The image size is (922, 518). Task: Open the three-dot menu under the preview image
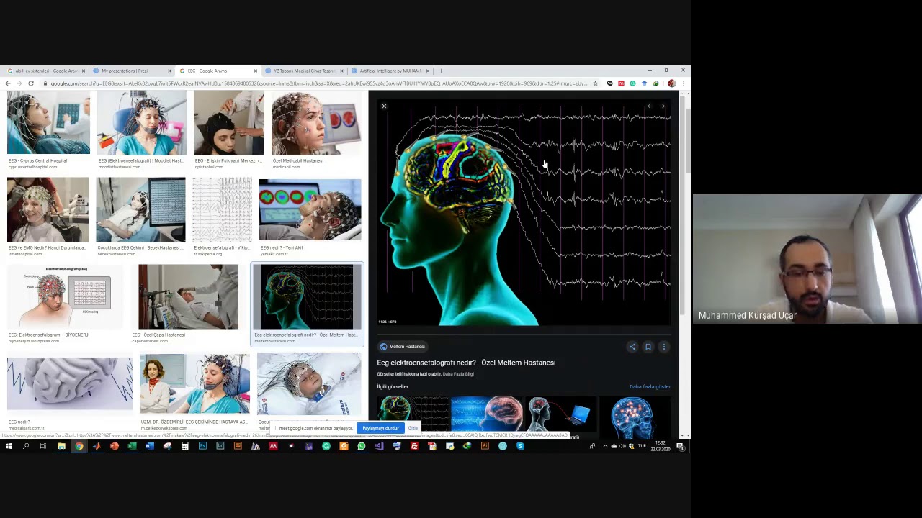coord(664,347)
